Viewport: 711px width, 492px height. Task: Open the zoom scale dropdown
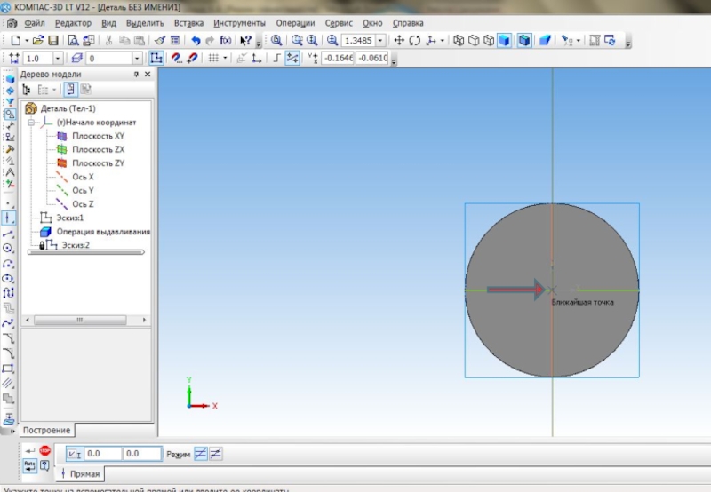[x=381, y=40]
